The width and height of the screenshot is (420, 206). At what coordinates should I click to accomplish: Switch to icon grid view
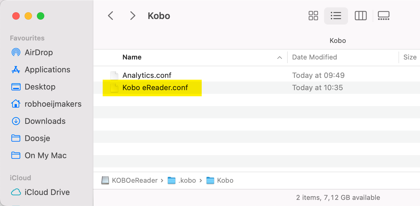point(313,16)
